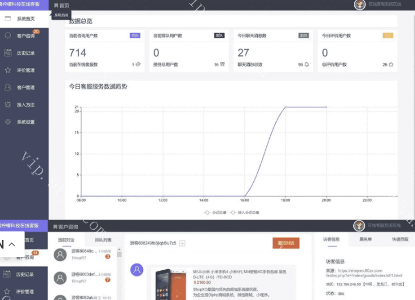The image size is (415, 300).
Task: Open 客户管理 in the sidebar
Action: (x=25, y=87)
